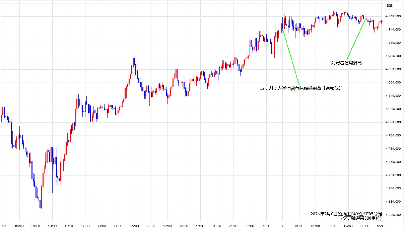The height and width of the screenshot is (231, 404).
Task: Click the 消費者信用残高 annotation label
Action: (x=347, y=63)
